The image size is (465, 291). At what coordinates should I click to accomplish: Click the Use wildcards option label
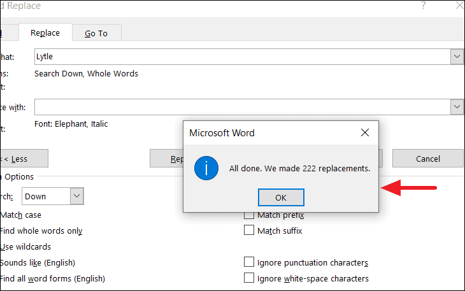coord(25,246)
